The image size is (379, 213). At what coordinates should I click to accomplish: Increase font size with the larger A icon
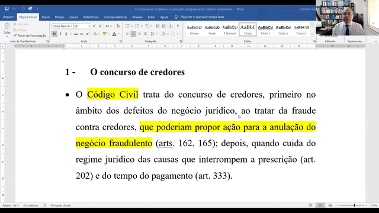94,26
